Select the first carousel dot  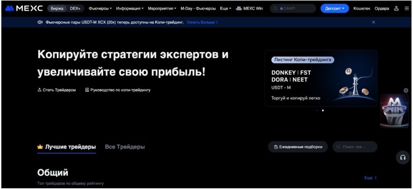click(317, 110)
